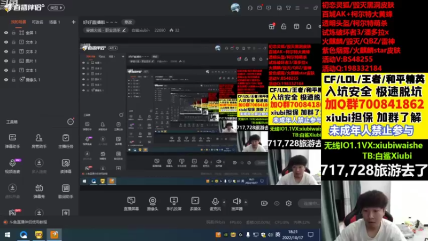Click 修改 to edit stream title
Screen dimensions: 428x241
(128, 22)
